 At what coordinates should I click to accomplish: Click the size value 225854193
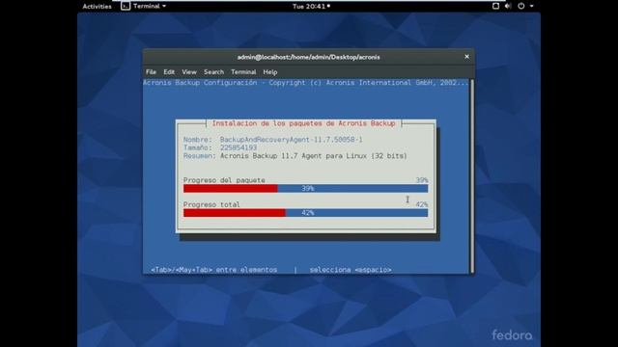pos(239,147)
